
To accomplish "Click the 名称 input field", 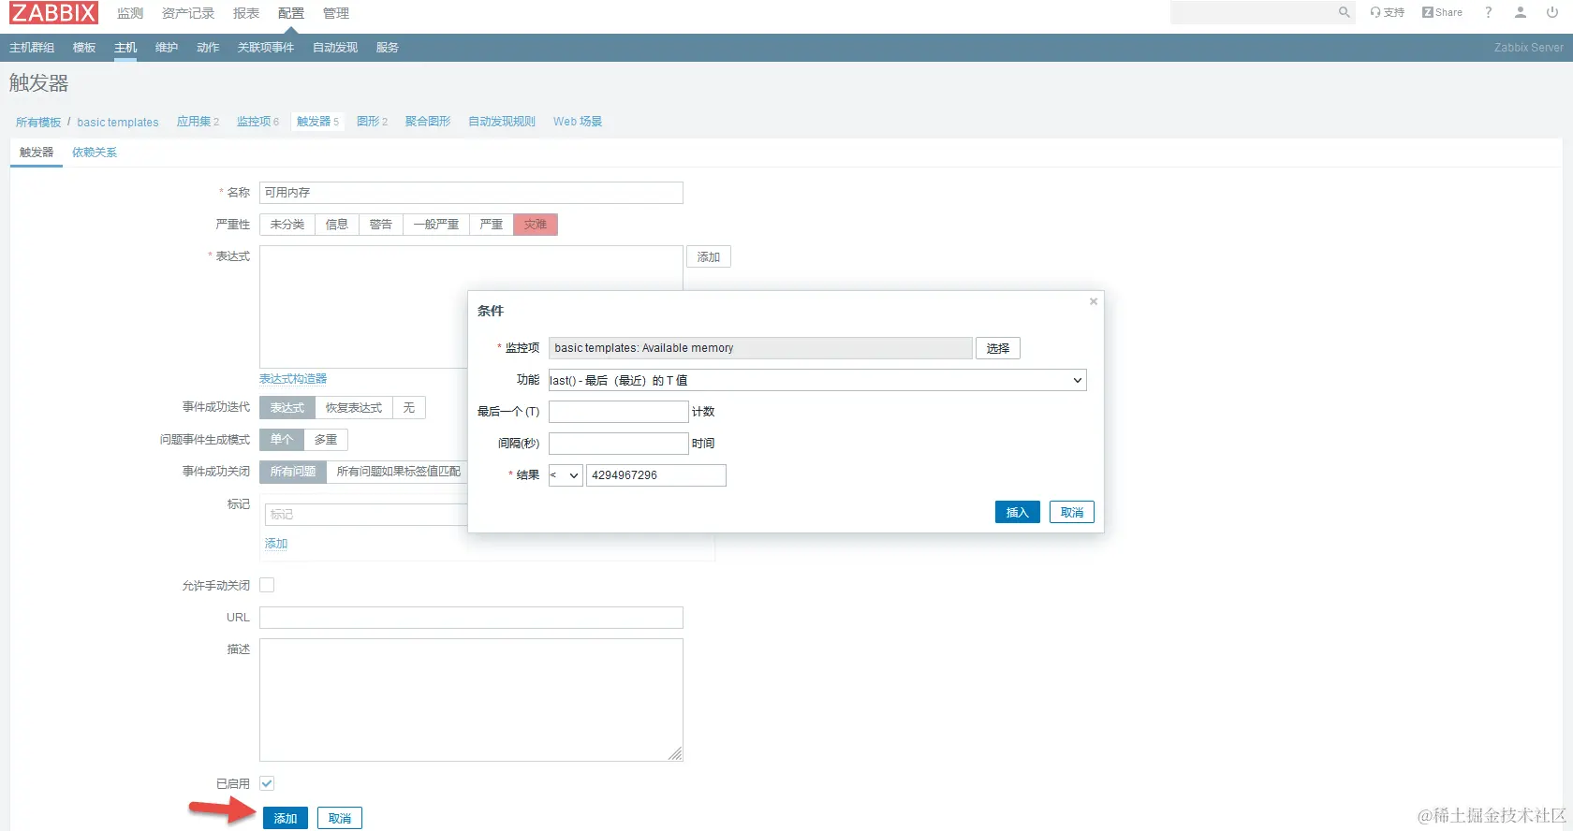I will point(471,193).
